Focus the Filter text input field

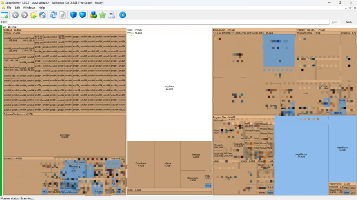point(169,22)
